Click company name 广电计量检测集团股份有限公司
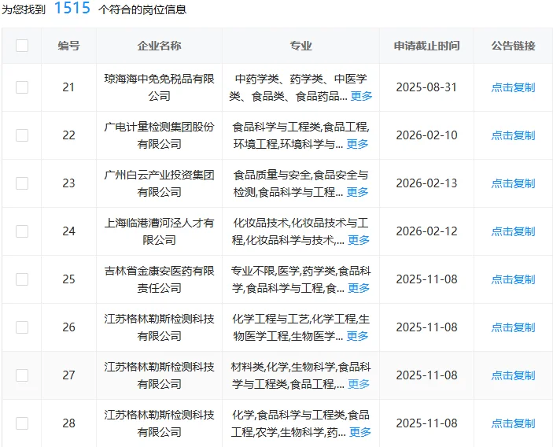 pos(159,135)
